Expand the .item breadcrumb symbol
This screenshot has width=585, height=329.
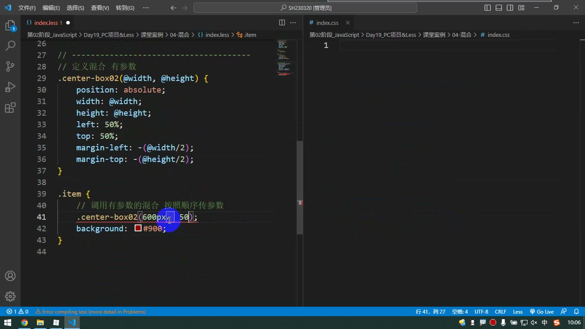(247, 35)
